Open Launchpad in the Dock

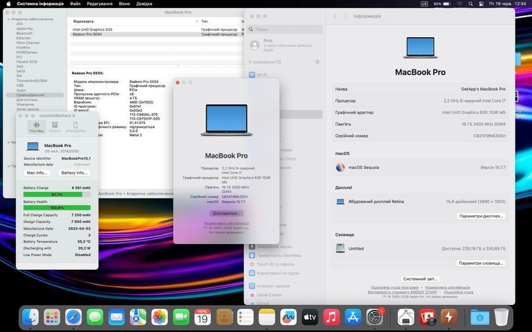52,317
